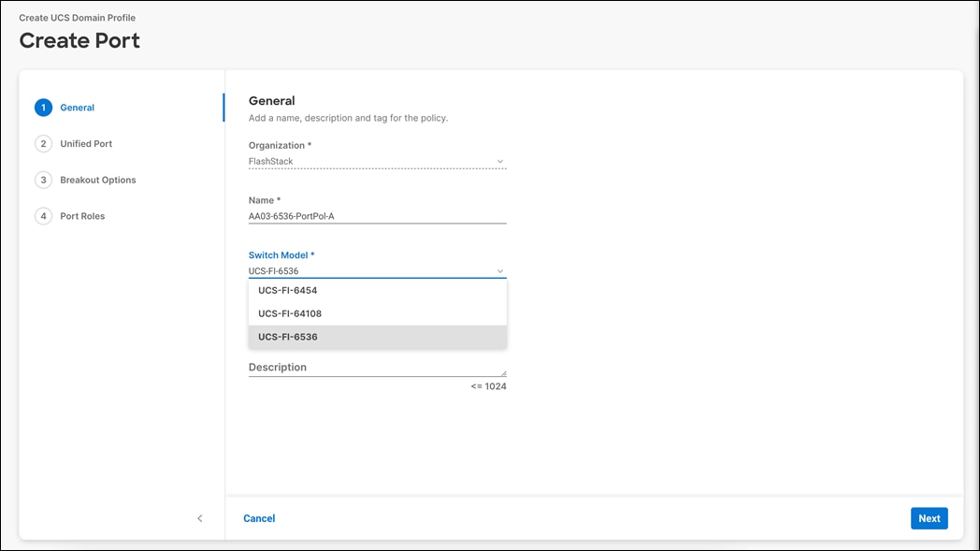The image size is (980, 551).
Task: Collapse the wizard sidebar using the chevron
Action: (x=199, y=517)
